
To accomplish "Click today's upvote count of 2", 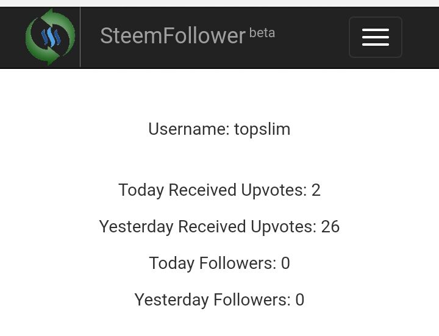I will click(316, 190).
